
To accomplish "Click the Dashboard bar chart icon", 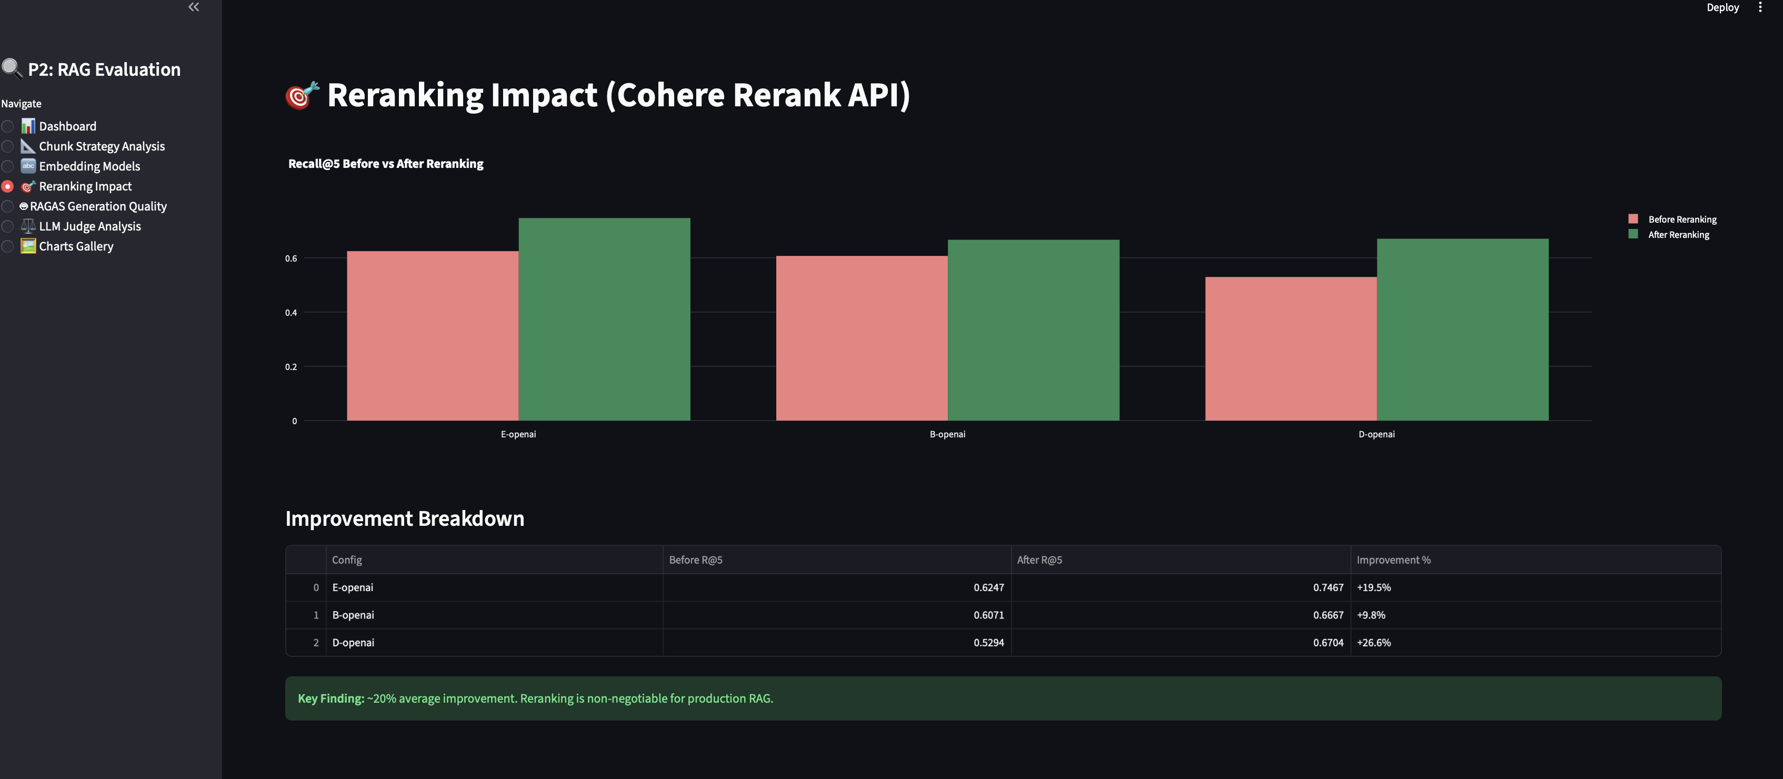I will [x=28, y=126].
